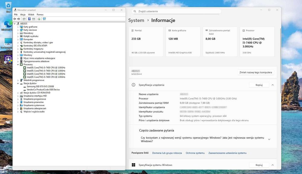This screenshot has height=174, width=302.
Task: Click the magnifier icon in settings search
Action: click(x=135, y=11)
